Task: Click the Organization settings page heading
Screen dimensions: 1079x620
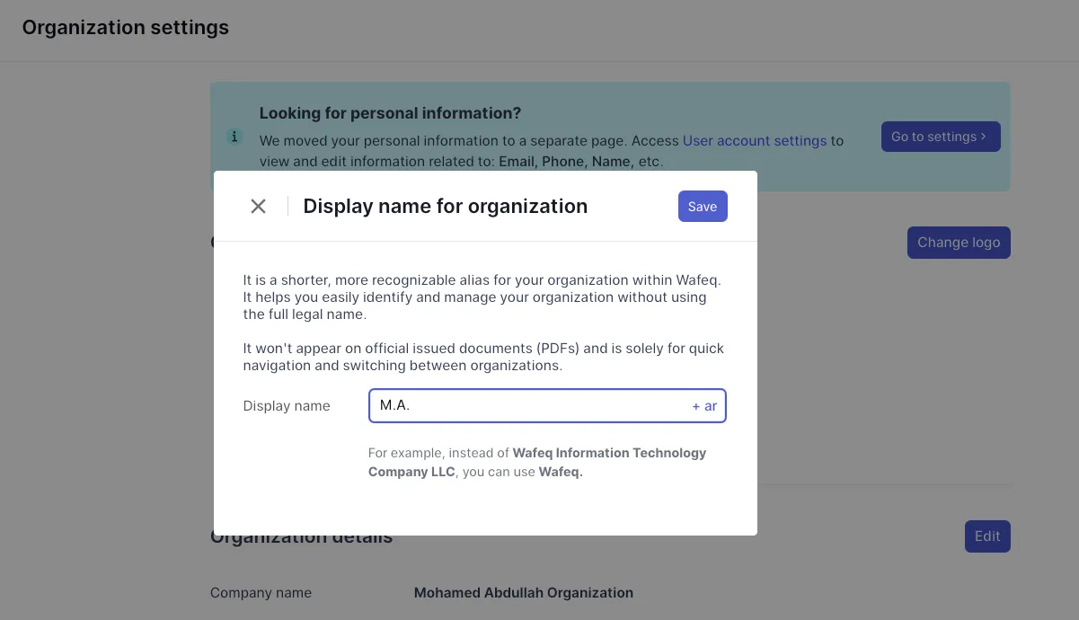Action: [x=125, y=27]
